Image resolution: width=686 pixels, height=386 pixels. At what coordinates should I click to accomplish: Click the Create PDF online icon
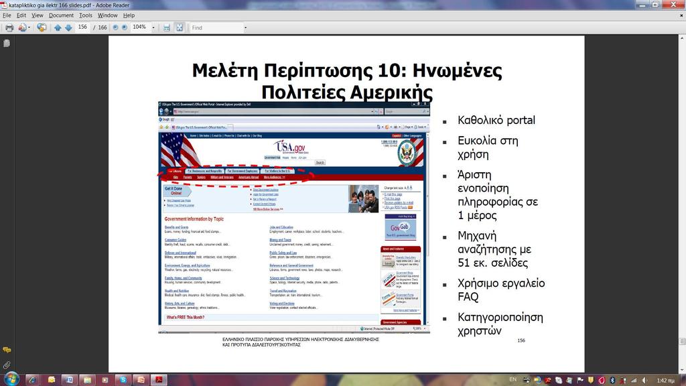click(22, 27)
